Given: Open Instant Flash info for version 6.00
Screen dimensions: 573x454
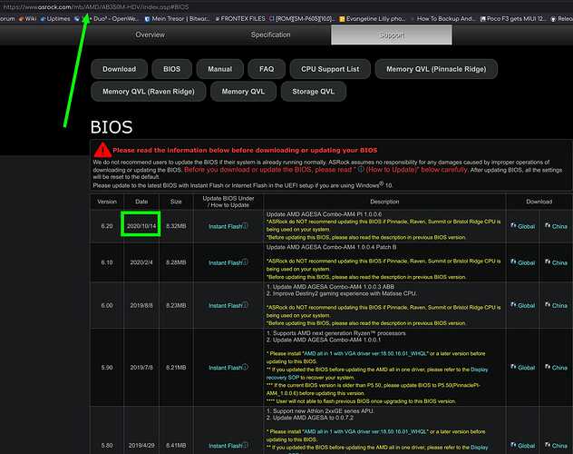Looking at the screenshot, I should point(228,305).
